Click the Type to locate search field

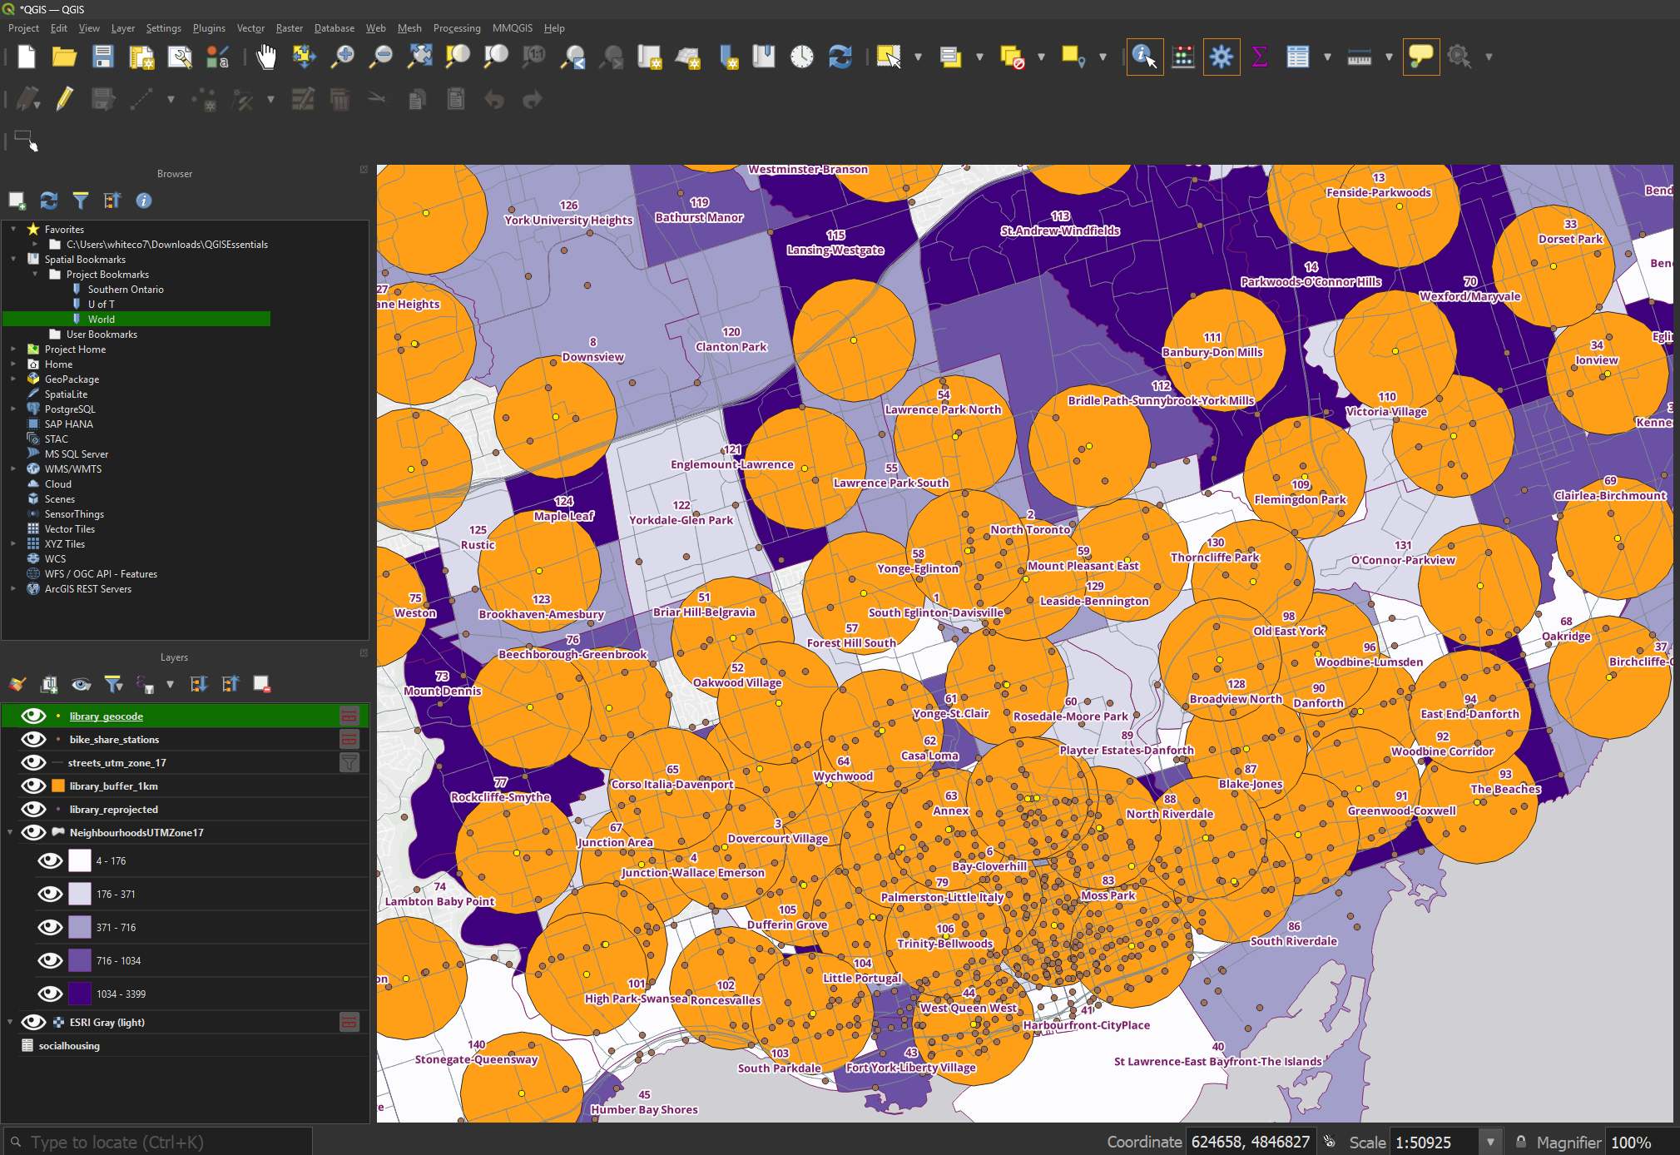point(158,1142)
